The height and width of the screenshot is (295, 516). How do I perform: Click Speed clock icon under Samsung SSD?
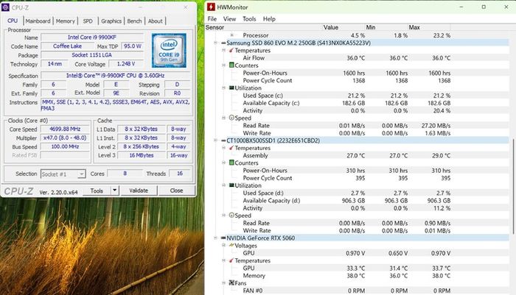(231, 118)
